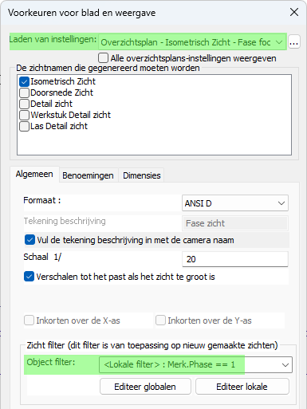Check the Doorsnede Zicht option
The width and height of the screenshot is (307, 409).
coord(24,92)
